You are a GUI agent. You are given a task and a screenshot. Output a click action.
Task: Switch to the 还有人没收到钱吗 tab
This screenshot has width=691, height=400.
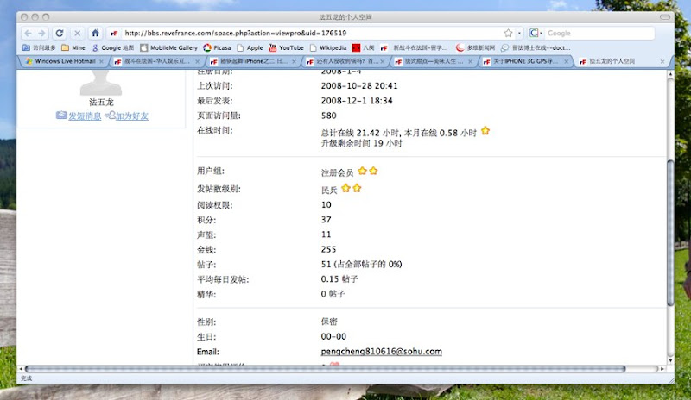click(x=345, y=61)
